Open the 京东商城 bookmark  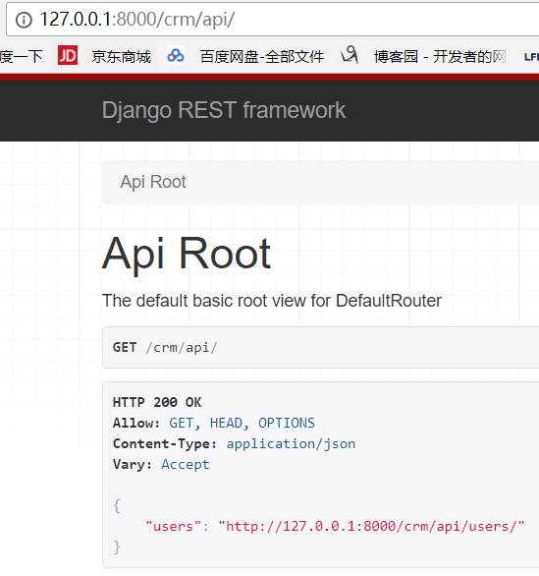122,57
